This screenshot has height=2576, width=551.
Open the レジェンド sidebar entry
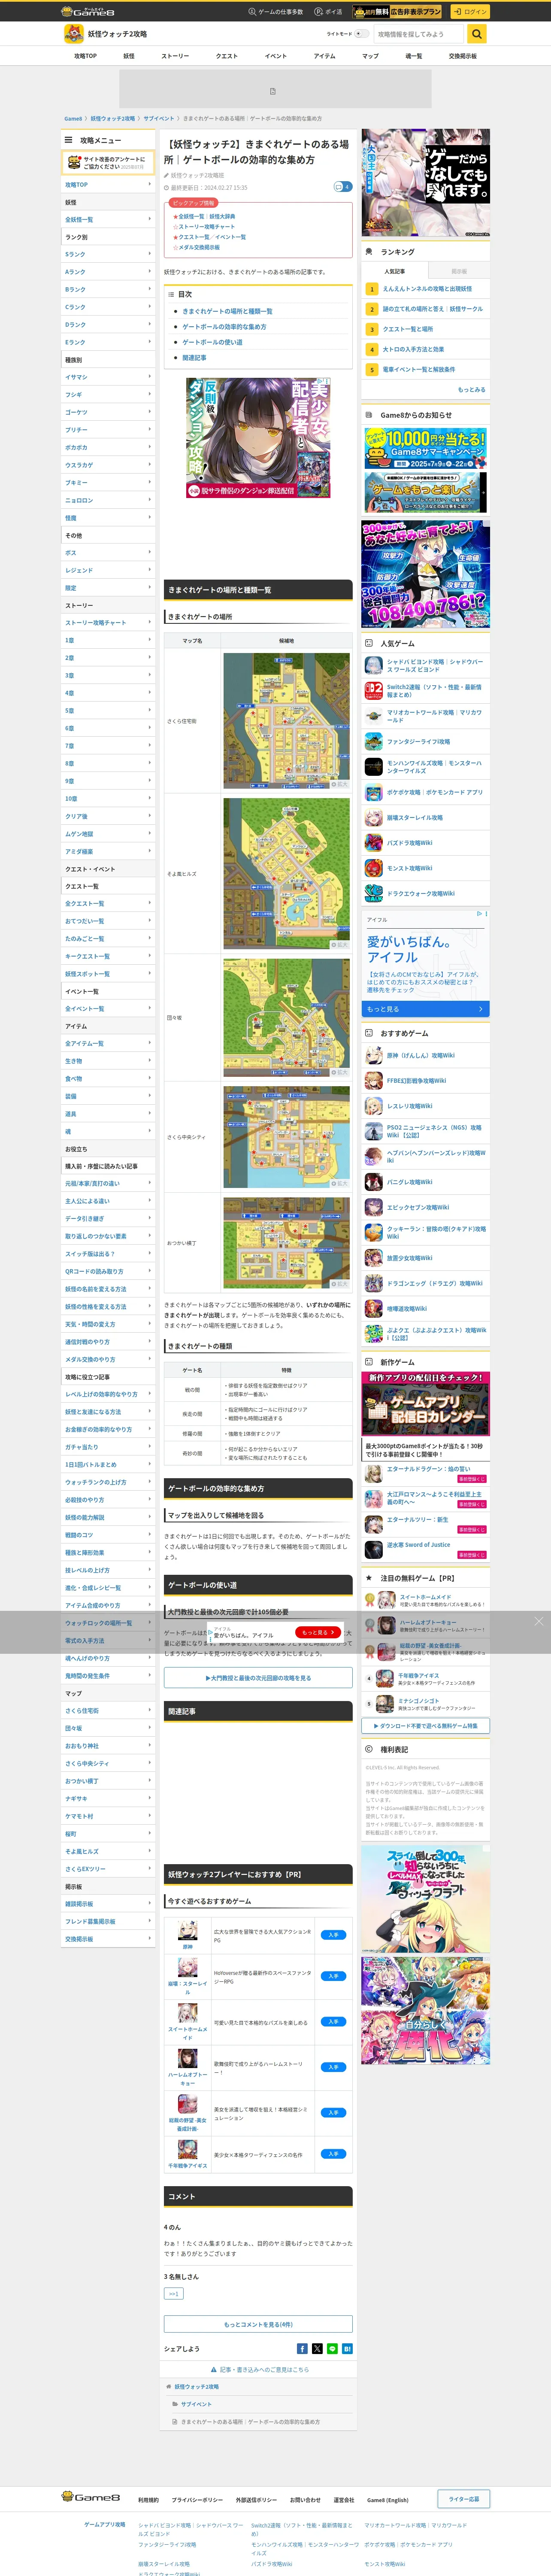coord(108,570)
